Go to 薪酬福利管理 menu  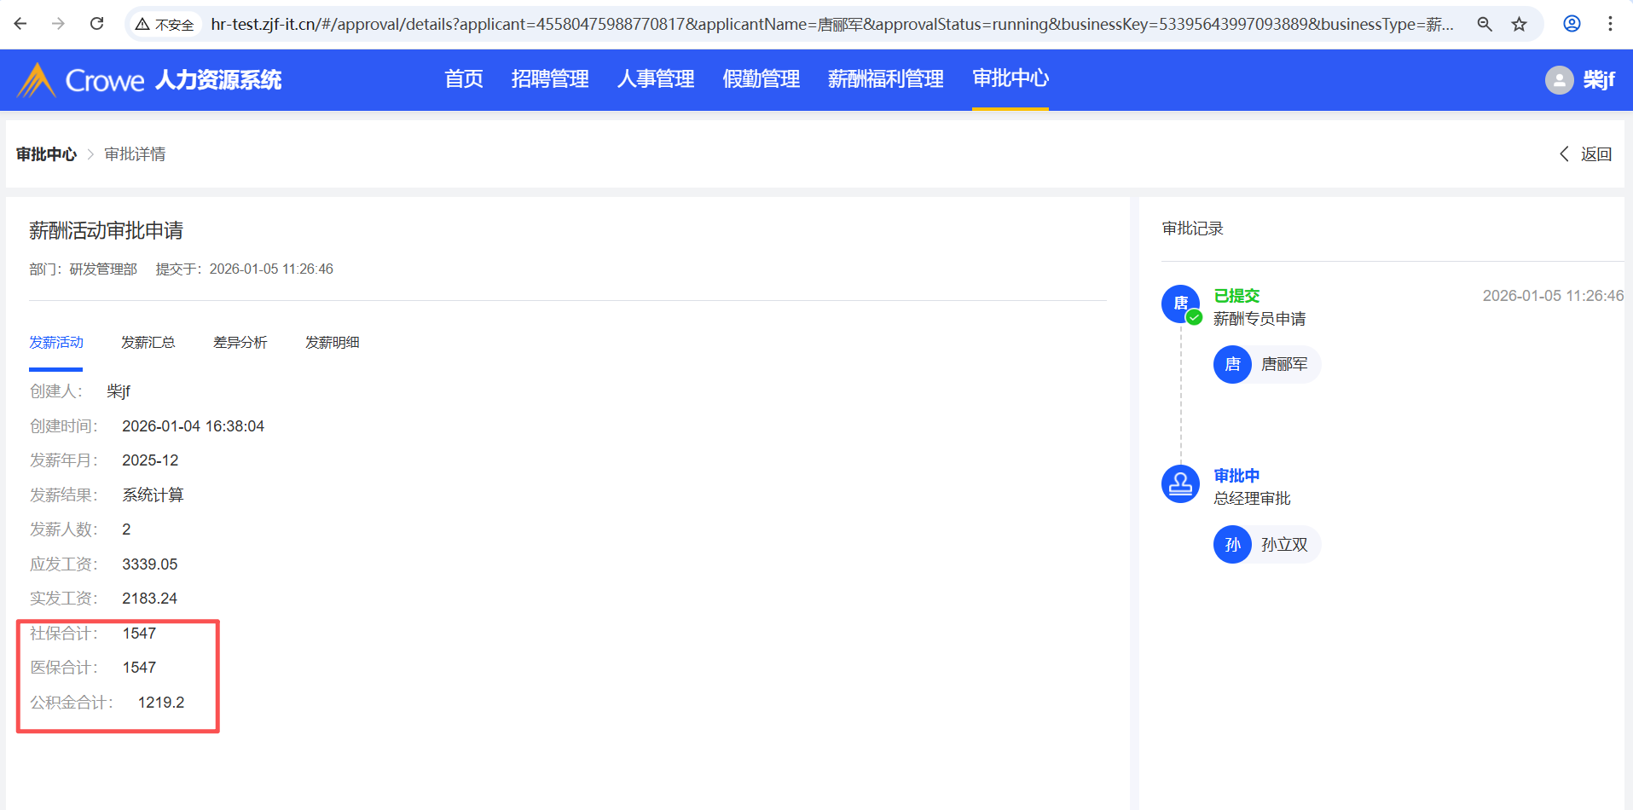(885, 79)
